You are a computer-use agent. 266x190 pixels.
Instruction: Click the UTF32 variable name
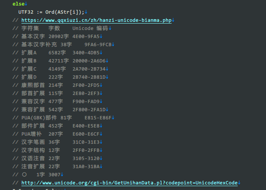(x=26, y=12)
